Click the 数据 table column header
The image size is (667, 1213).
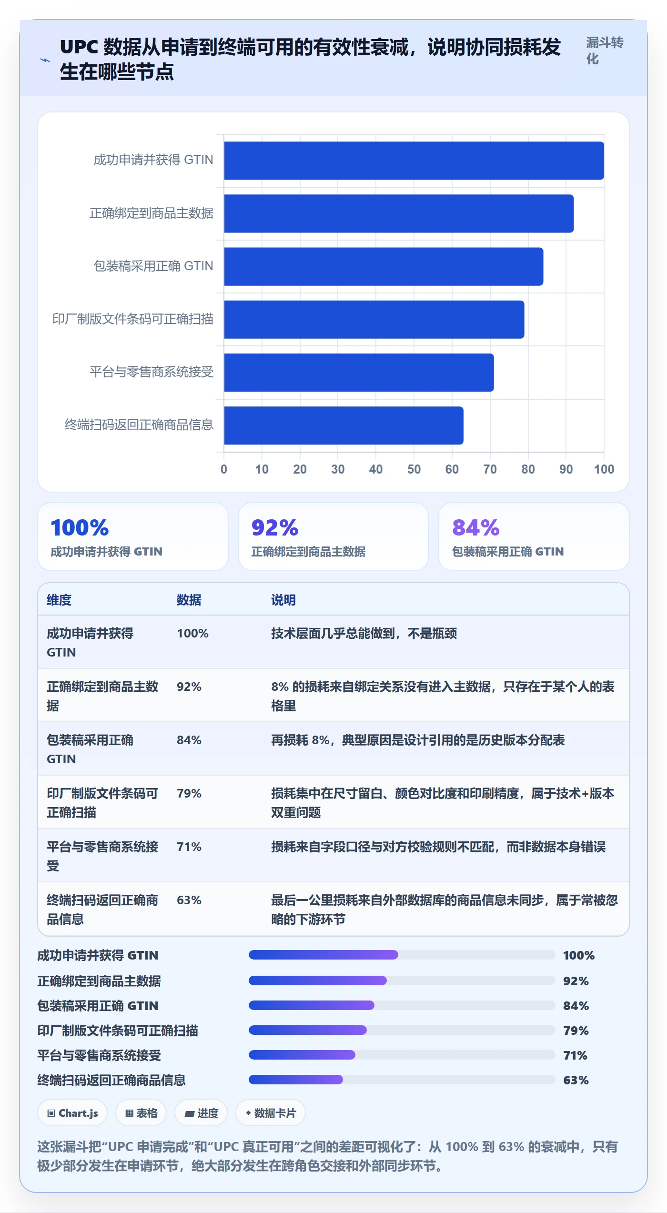pos(189,600)
